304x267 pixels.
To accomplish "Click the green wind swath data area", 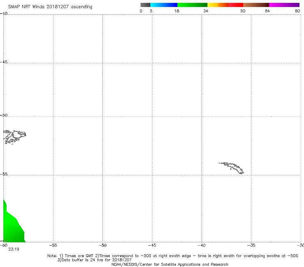I will [x=13, y=227].
